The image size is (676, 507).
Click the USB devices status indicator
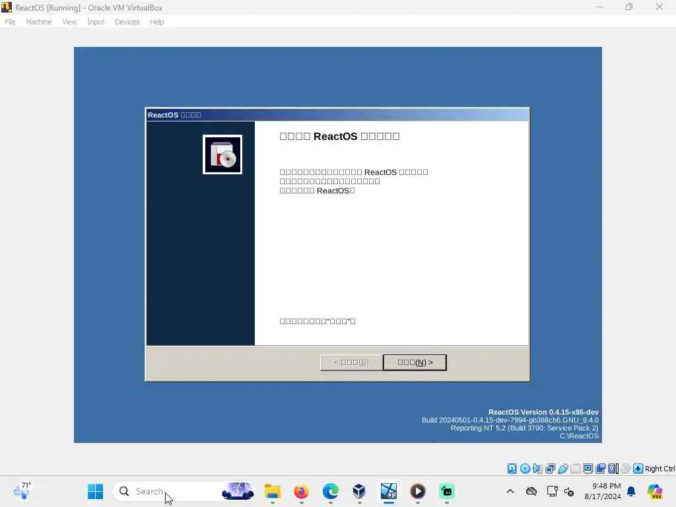tap(562, 469)
